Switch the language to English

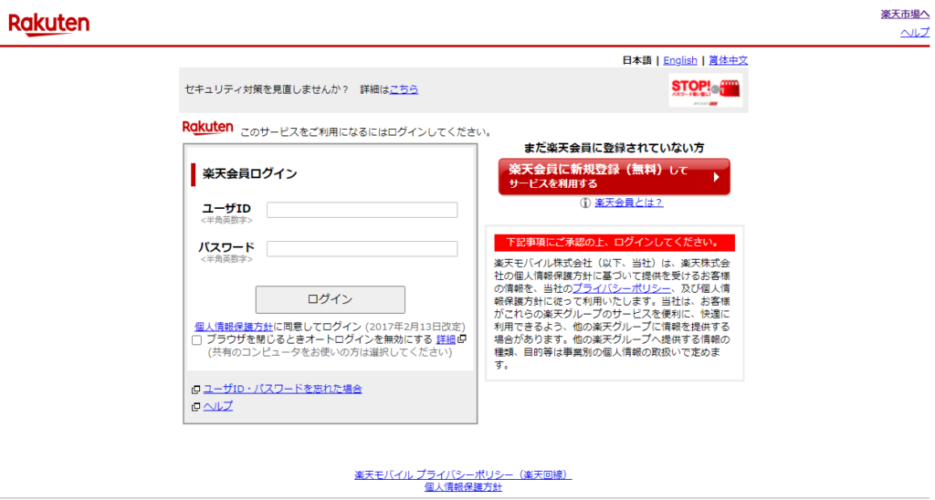pyautogui.click(x=680, y=60)
